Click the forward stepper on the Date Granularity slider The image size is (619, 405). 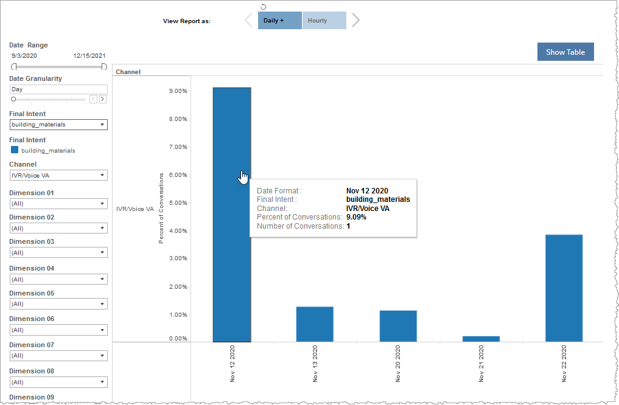pyautogui.click(x=103, y=99)
